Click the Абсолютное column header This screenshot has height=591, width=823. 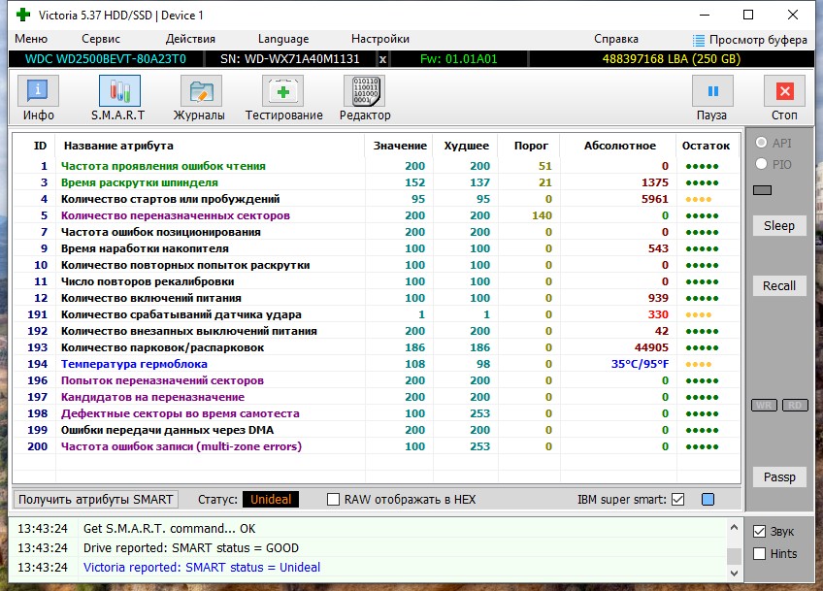[x=619, y=146]
